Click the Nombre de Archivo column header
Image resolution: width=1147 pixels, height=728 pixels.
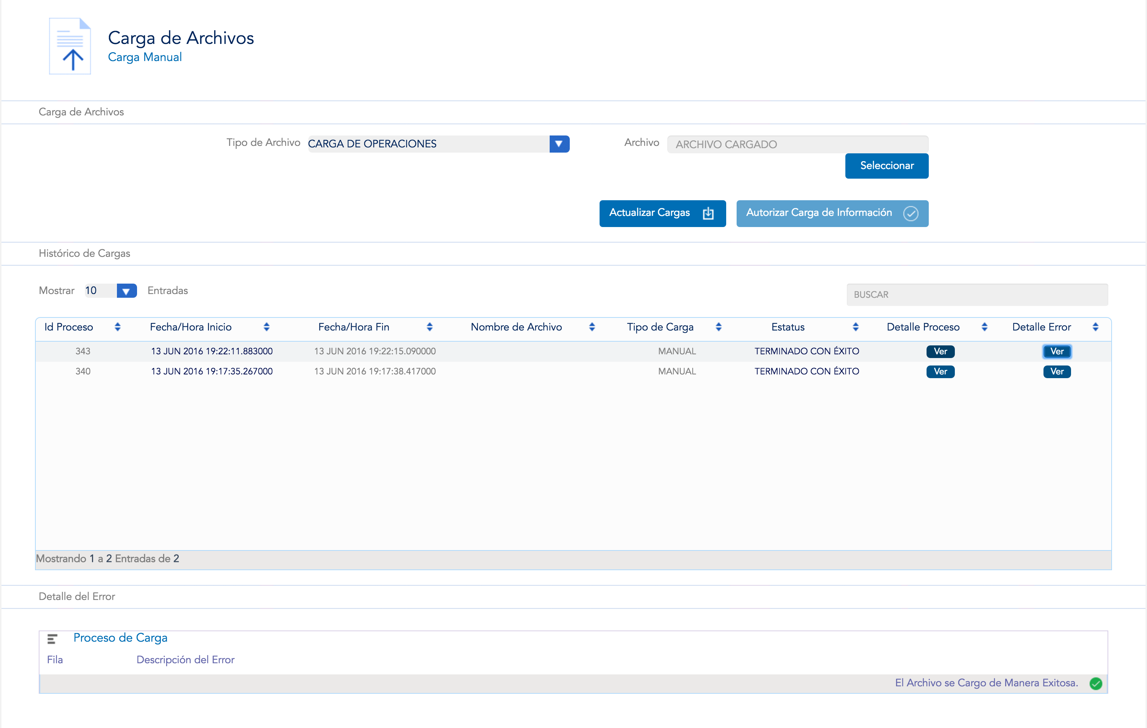(517, 327)
